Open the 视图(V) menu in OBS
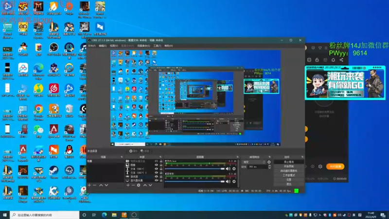Image resolution: width=389 pixels, height=219 pixels. click(x=114, y=46)
